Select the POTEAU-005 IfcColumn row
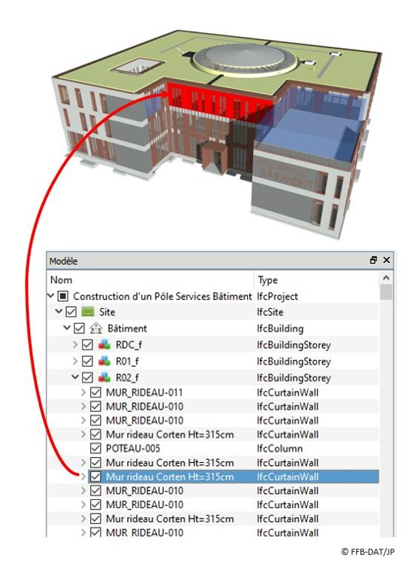Image resolution: width=413 pixels, height=563 pixels. pyautogui.click(x=213, y=449)
